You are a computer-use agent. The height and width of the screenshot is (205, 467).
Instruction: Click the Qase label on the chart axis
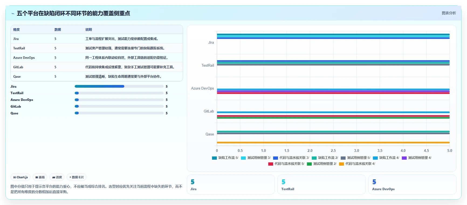[210, 134]
